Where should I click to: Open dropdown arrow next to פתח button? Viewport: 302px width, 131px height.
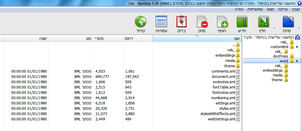(x=299, y=28)
